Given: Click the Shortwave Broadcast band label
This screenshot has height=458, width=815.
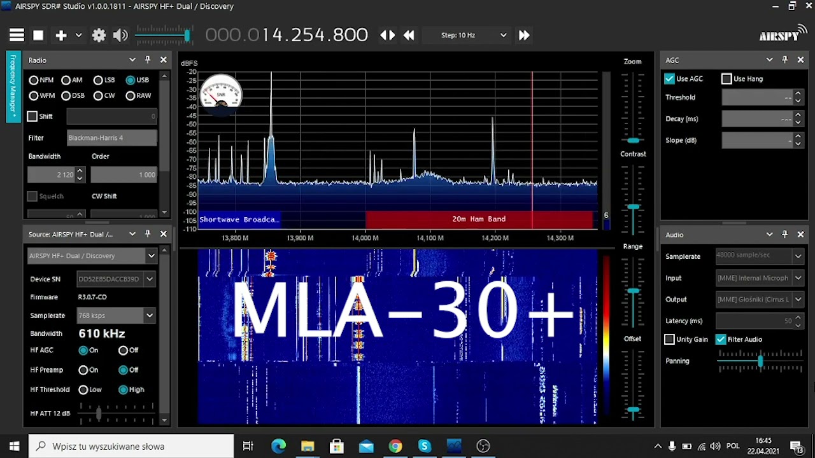Looking at the screenshot, I should (239, 219).
